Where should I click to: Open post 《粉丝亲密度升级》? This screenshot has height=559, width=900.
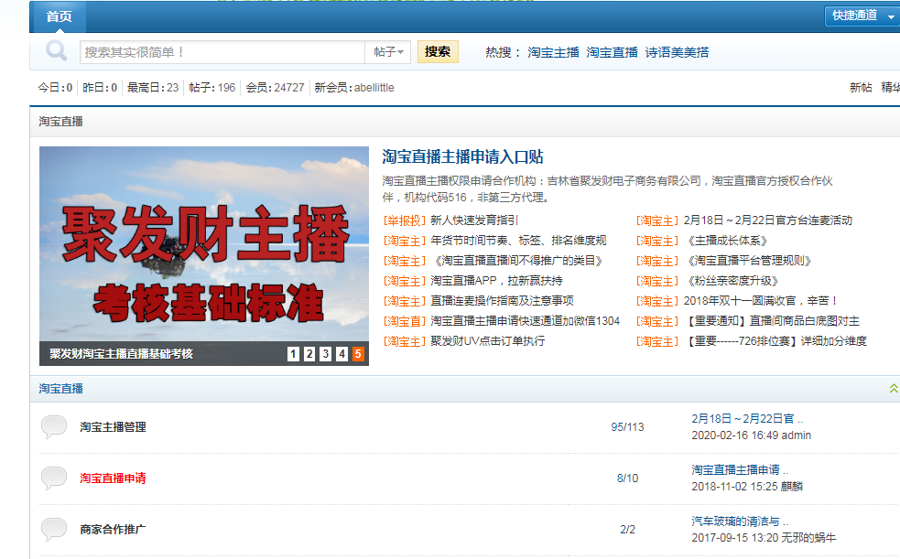click(732, 281)
